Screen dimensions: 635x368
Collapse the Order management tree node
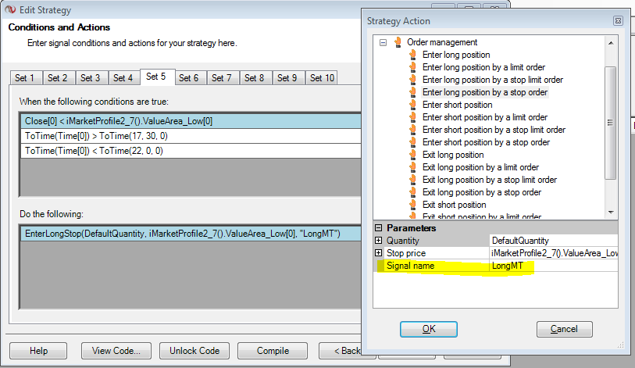point(383,42)
